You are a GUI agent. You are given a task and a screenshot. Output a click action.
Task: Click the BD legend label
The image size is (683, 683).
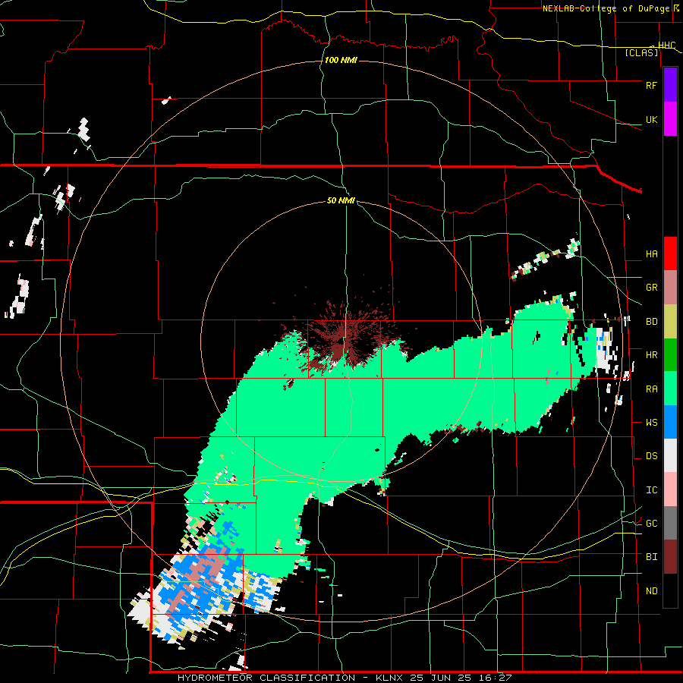[651, 322]
